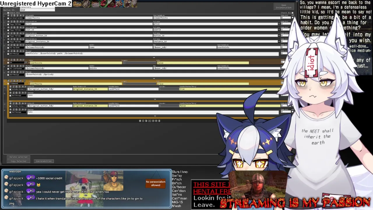The width and height of the screenshot is (373, 210).
Task: Open Compare dropdown on the Exit row
Action: (x=139, y=63)
